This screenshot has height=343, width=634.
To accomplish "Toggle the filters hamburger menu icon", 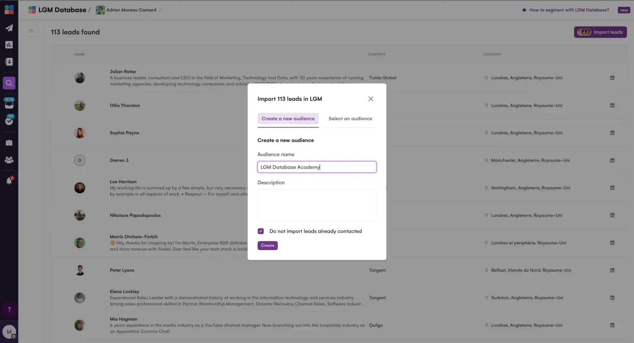I will pos(31,31).
